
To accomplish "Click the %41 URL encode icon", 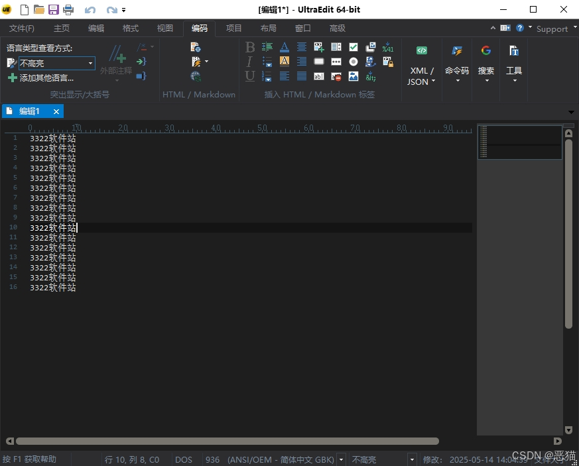I will pyautogui.click(x=388, y=47).
